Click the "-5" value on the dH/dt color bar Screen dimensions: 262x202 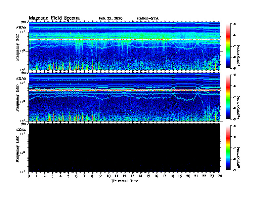[234, 24]
